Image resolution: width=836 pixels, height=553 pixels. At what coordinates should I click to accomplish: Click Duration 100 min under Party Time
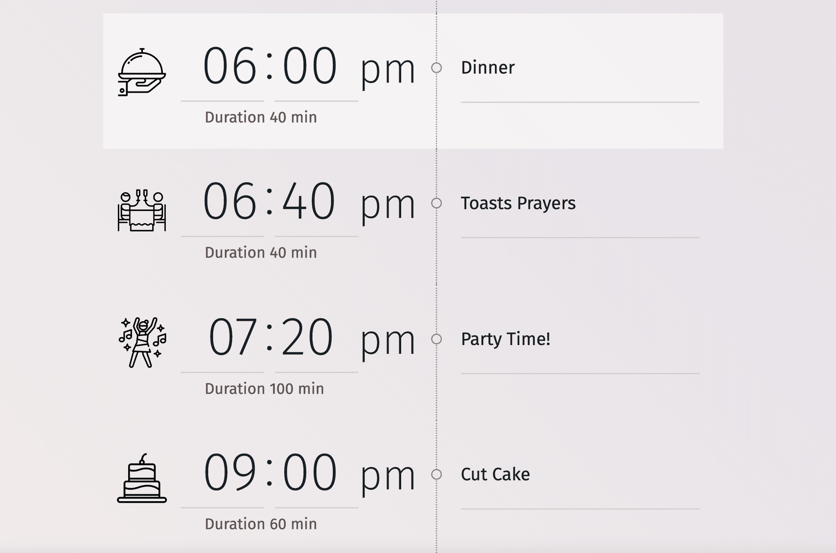tap(264, 389)
